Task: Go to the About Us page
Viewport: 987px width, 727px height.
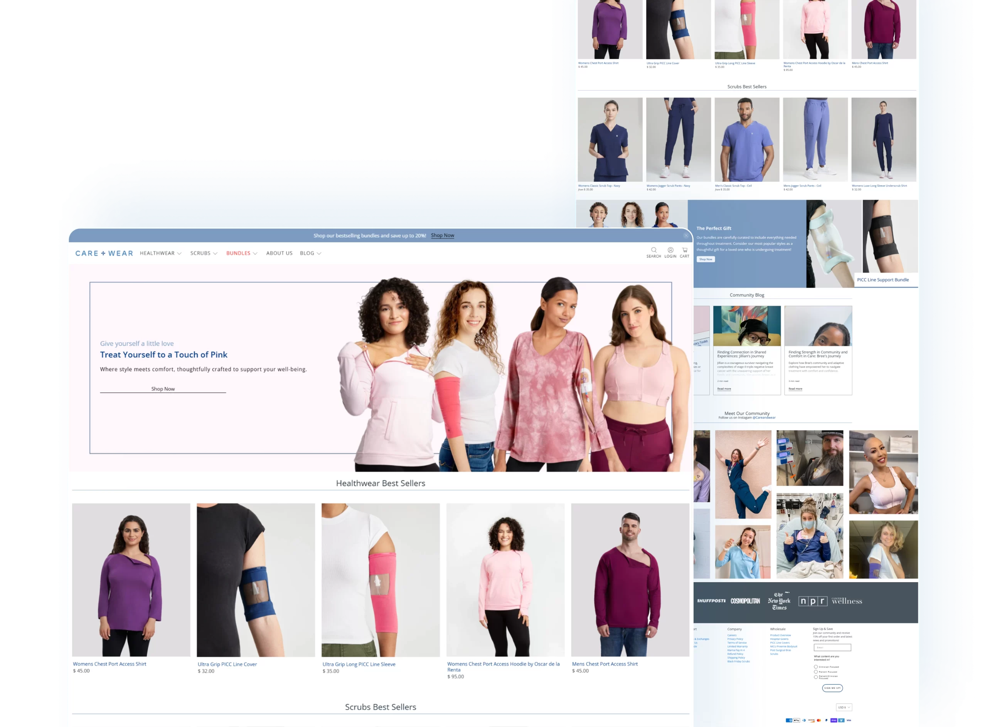Action: (x=279, y=254)
